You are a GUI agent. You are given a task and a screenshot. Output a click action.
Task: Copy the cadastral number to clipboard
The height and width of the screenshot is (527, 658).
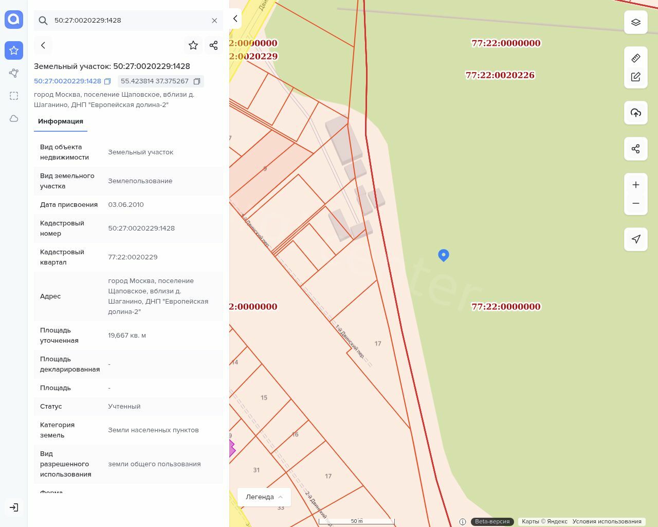[x=107, y=81]
